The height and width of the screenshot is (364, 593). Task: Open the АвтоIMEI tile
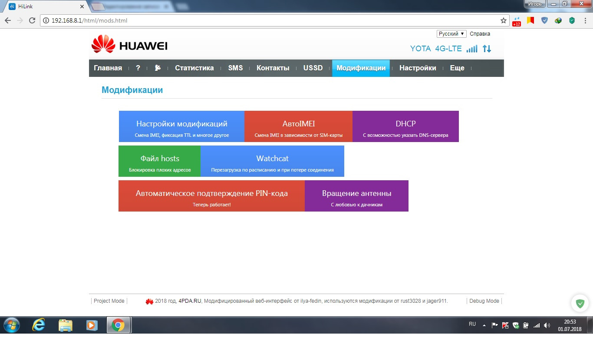[299, 126]
